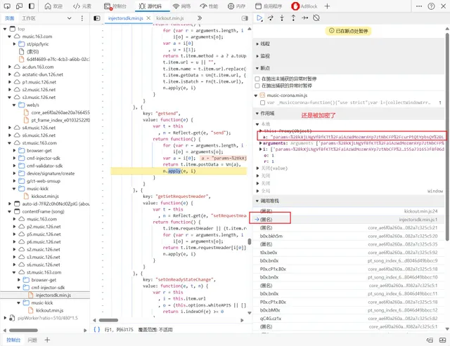Add new tool with plus icon

point(327,6)
